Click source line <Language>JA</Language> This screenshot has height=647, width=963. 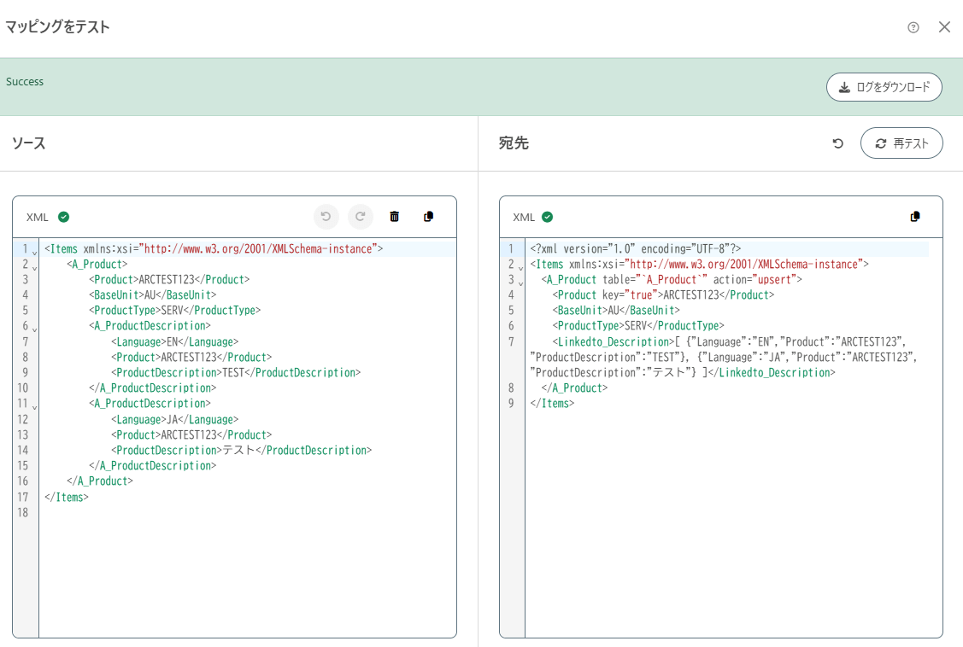[174, 419]
